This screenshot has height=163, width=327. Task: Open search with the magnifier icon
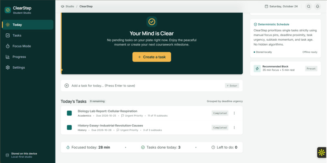pos(309,7)
